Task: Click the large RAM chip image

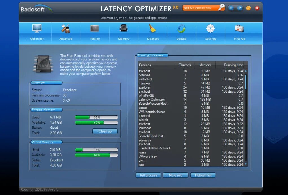Action: (x=43, y=64)
